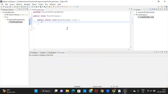This screenshot has width=168, height=94.
Task: Click the Back navigation arrow
Action: pos(69,7)
